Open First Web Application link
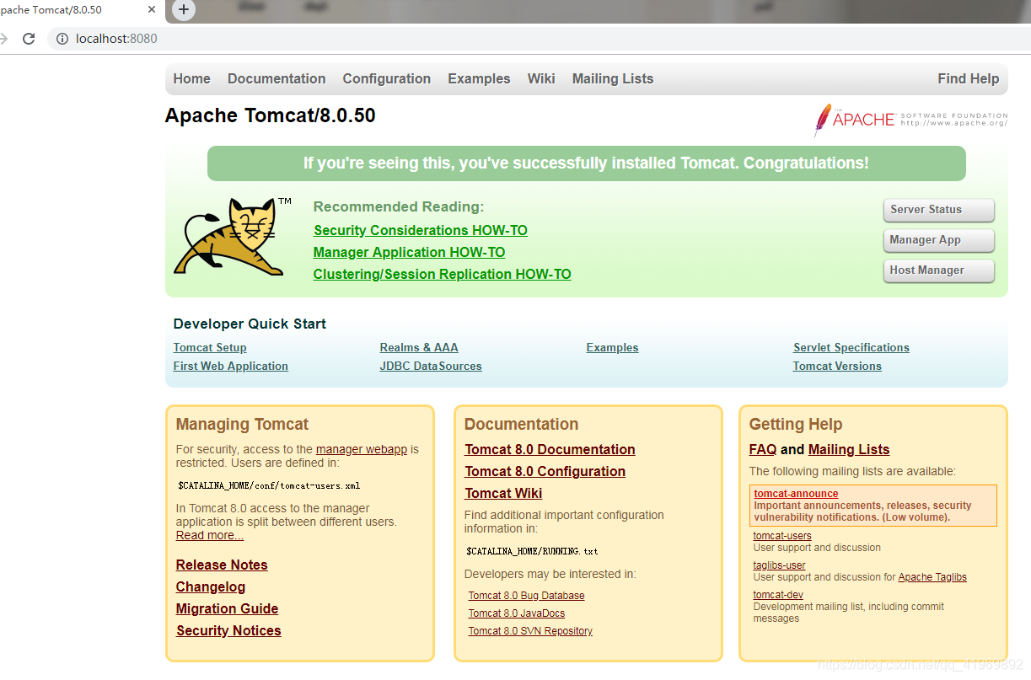The height and width of the screenshot is (680, 1031). coord(230,366)
